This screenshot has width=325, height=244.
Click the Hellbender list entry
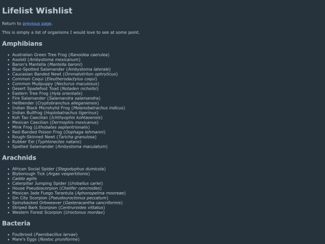(55, 103)
